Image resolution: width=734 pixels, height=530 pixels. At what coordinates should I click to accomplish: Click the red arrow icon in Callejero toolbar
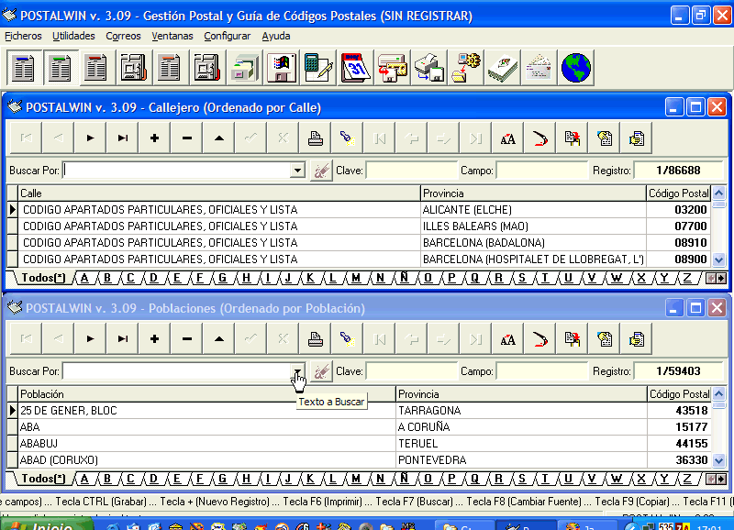540,138
